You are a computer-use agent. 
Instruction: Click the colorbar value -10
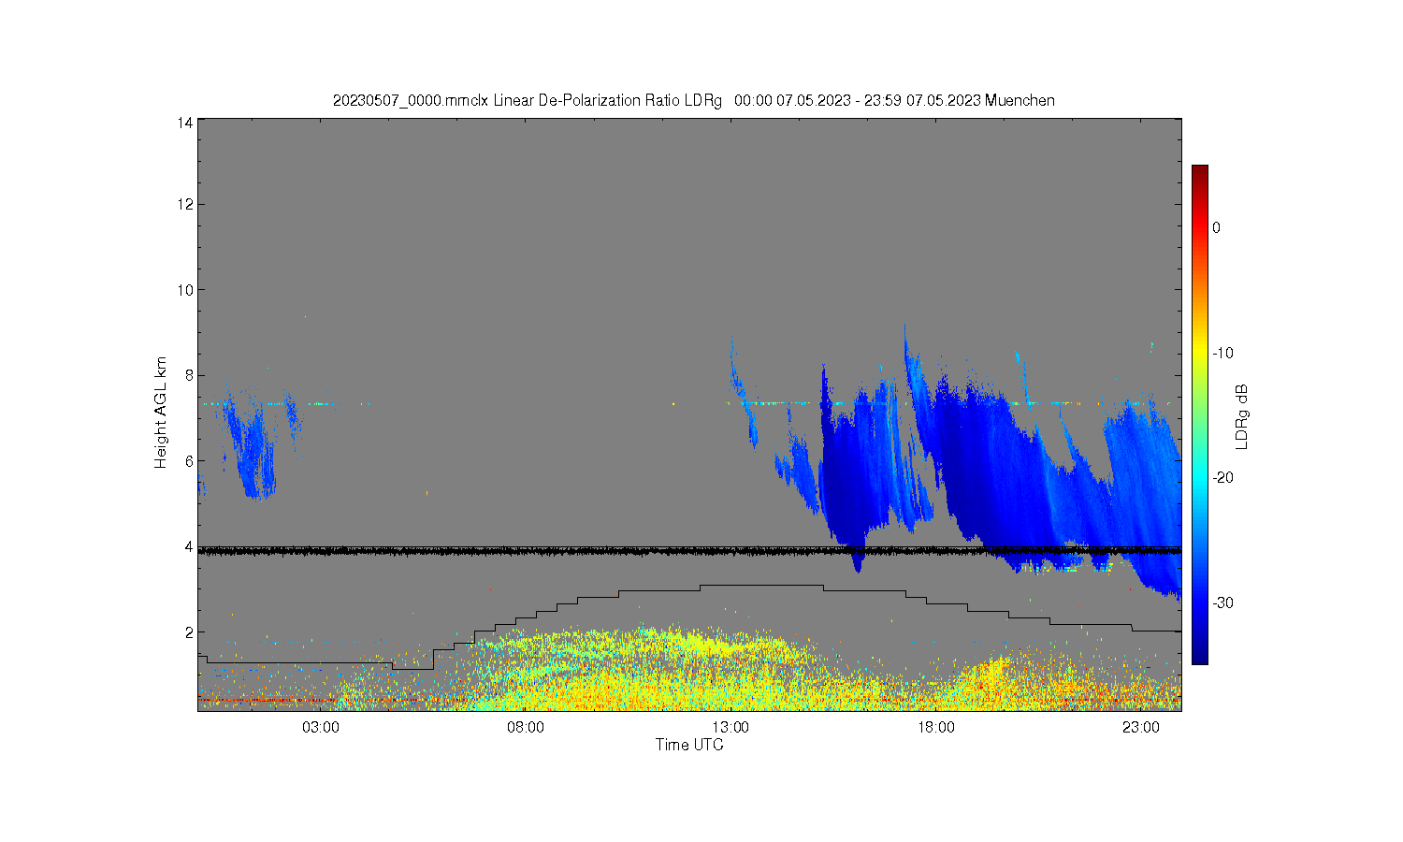(x=1223, y=353)
